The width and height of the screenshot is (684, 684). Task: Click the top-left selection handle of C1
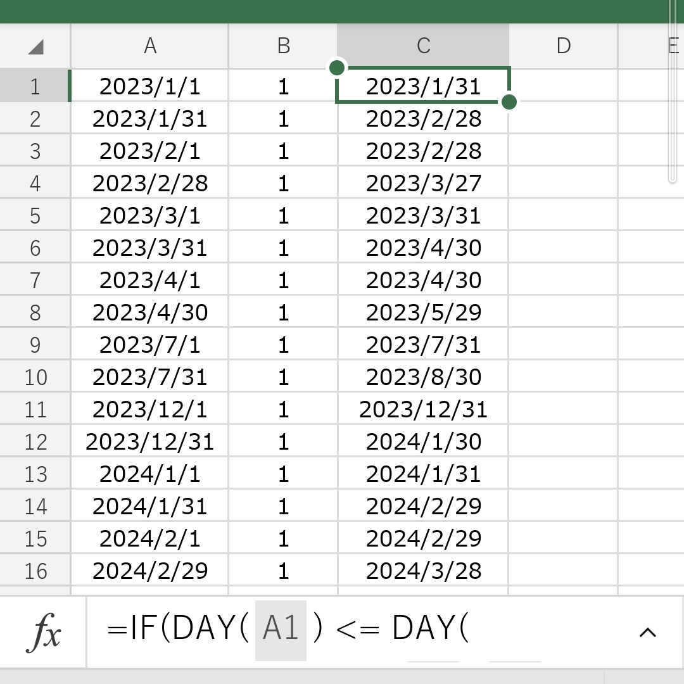(x=337, y=68)
